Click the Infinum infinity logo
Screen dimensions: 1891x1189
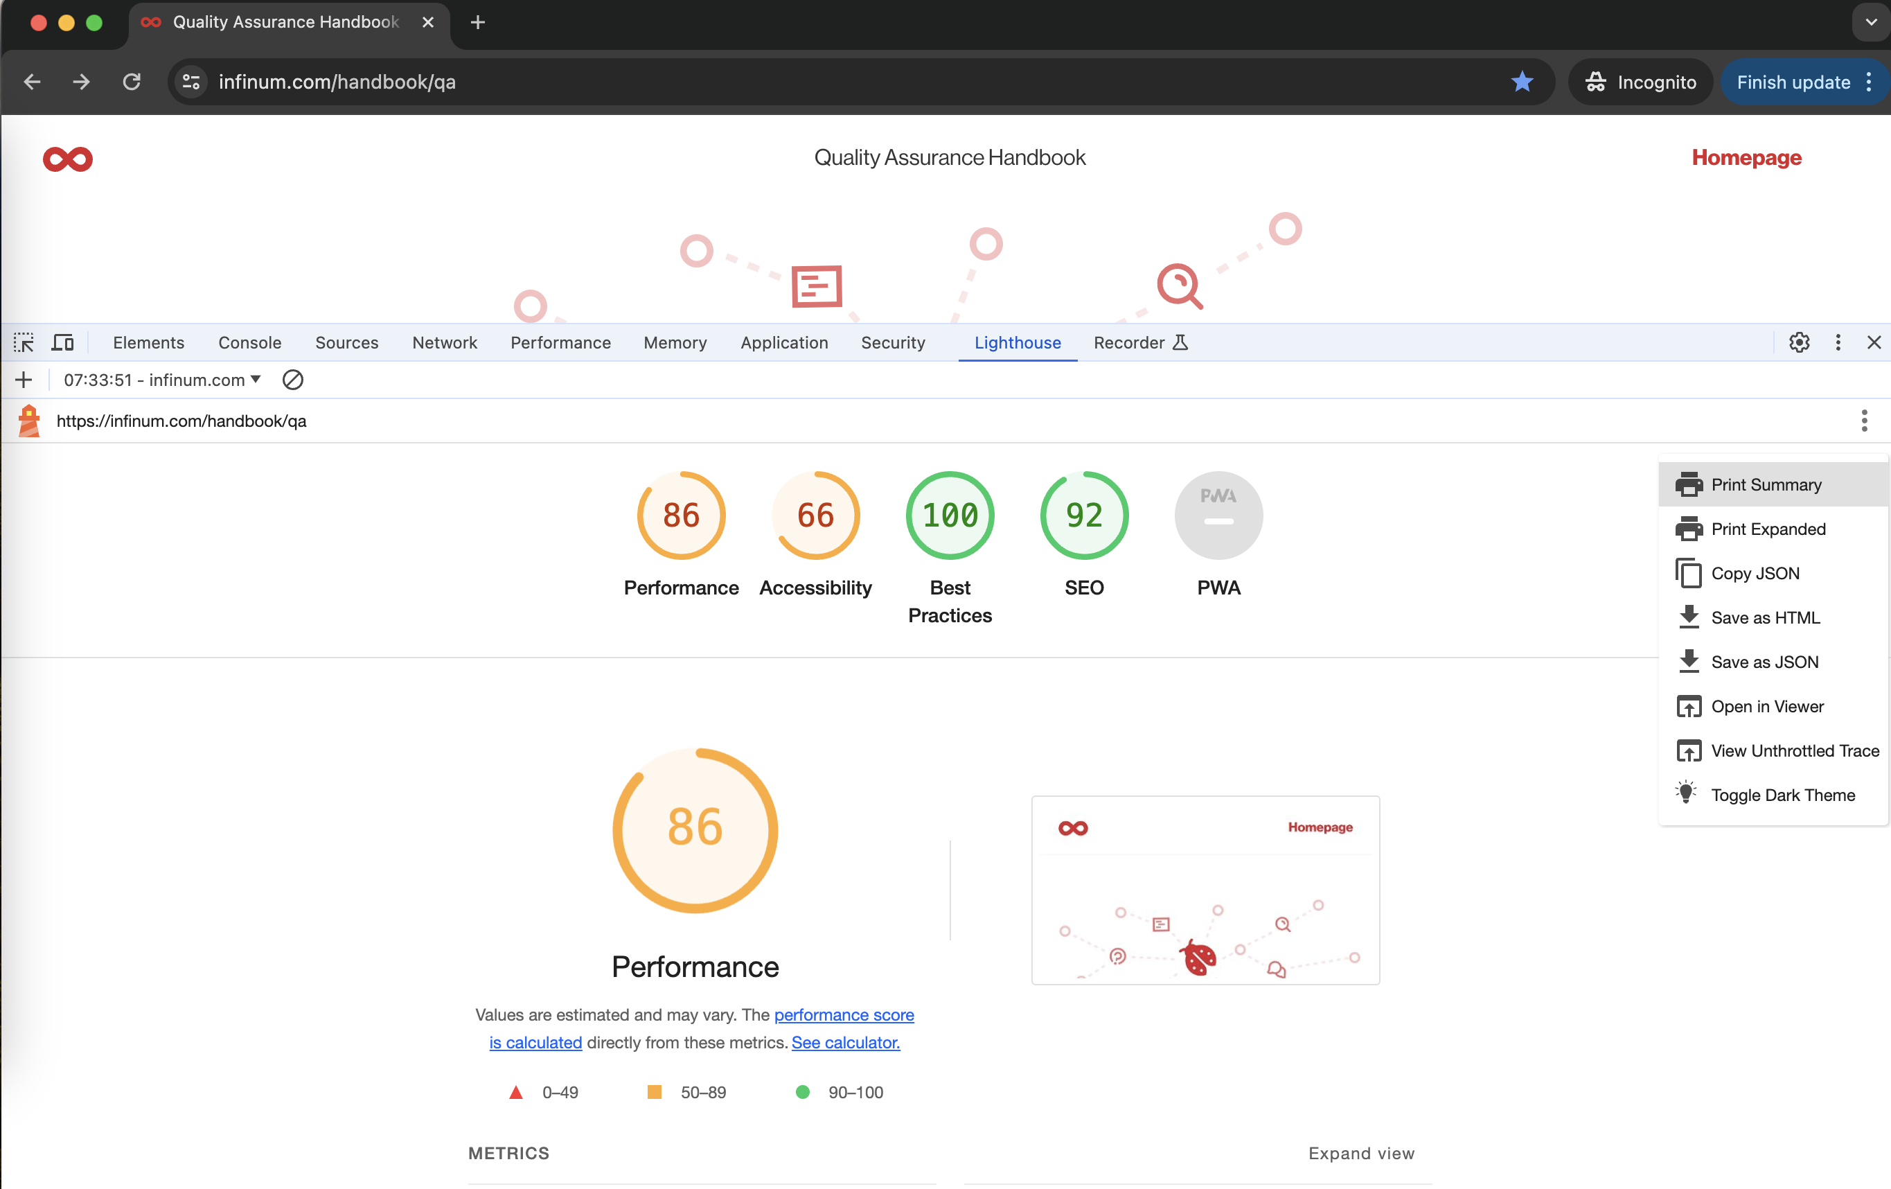click(68, 159)
